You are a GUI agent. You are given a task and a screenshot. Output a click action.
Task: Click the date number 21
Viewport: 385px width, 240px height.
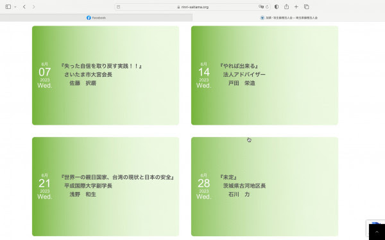[x=45, y=184]
